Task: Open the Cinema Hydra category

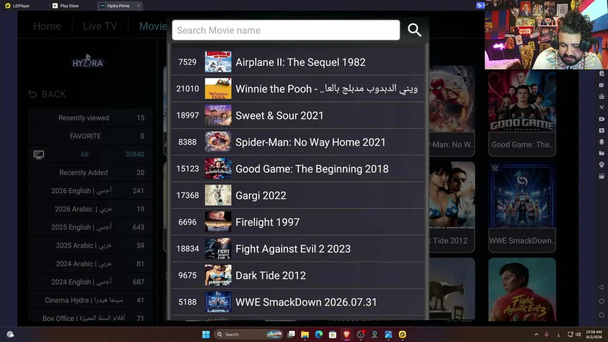Action: [x=90, y=300]
